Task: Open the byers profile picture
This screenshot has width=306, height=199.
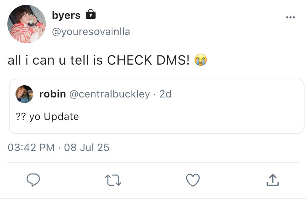Action: (27, 24)
